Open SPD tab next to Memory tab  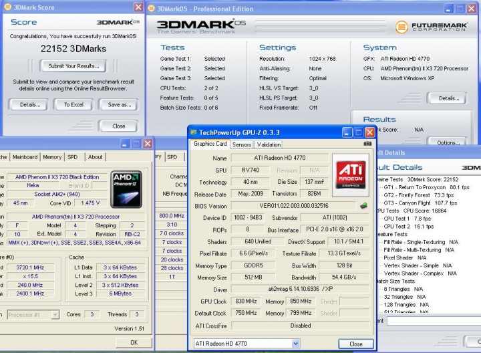click(73, 157)
